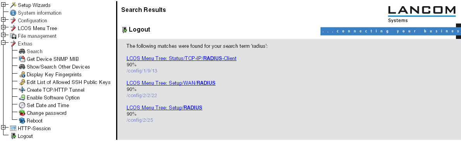The width and height of the screenshot is (461, 141).
Task: Click the LANCOM Systems logo
Action: (422, 14)
